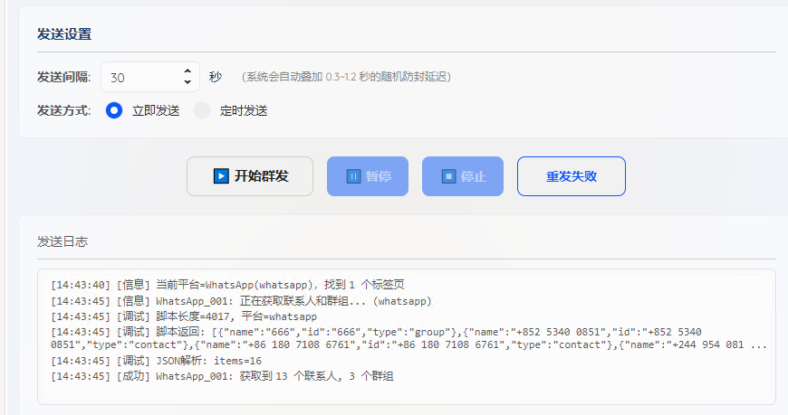Click the 定时发送 text label
This screenshot has height=415, width=788.
(x=244, y=110)
